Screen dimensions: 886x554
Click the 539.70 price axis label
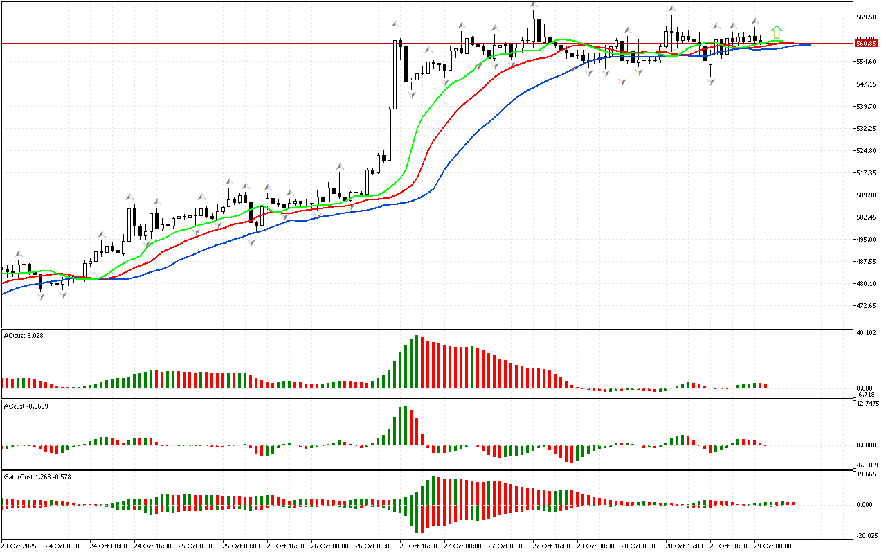(866, 107)
